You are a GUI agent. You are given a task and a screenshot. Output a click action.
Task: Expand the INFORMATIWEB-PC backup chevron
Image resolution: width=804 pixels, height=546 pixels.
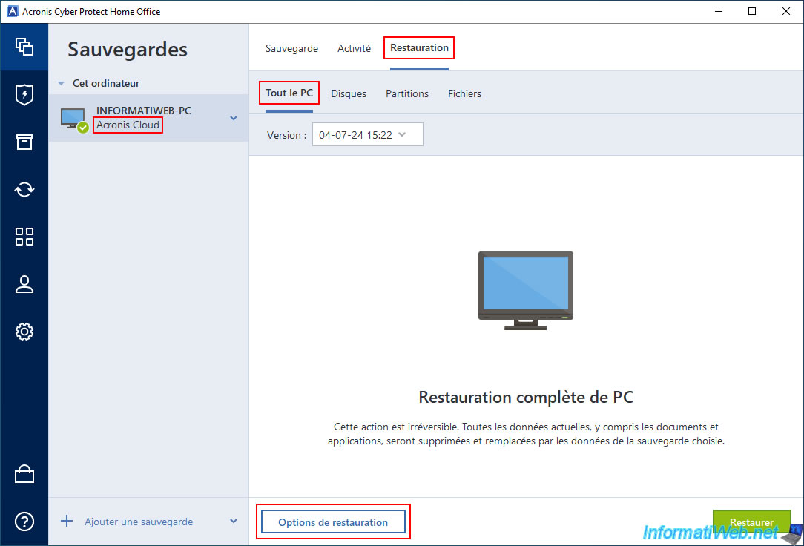tap(234, 118)
